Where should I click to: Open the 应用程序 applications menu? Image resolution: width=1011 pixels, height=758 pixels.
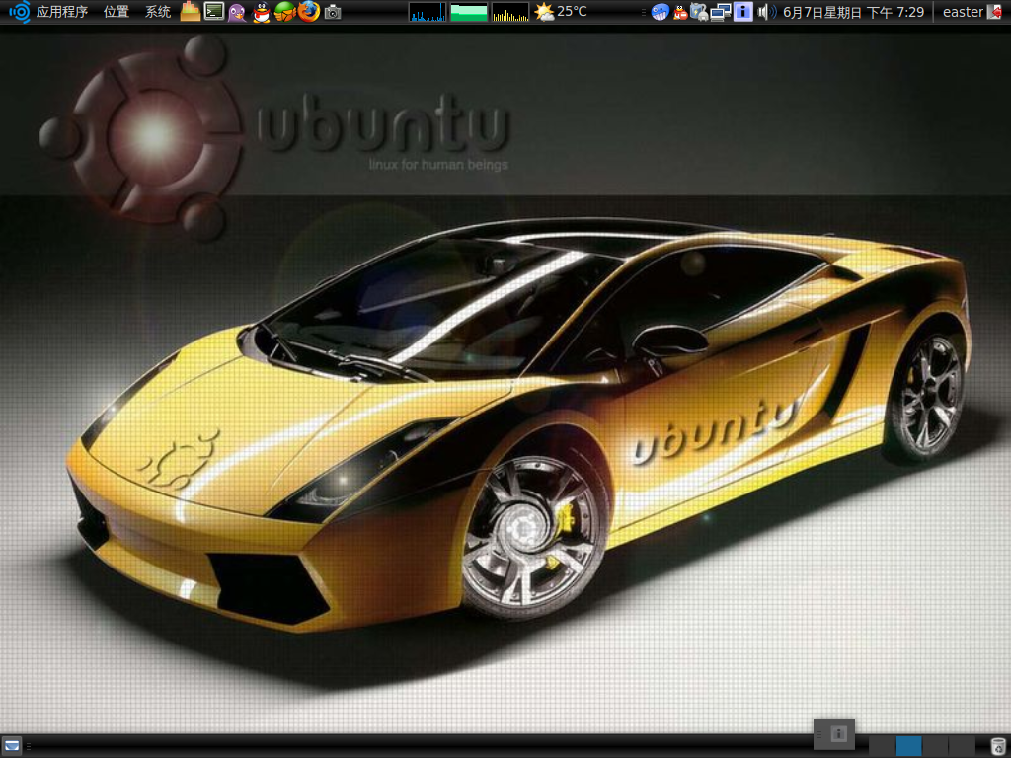(x=62, y=12)
